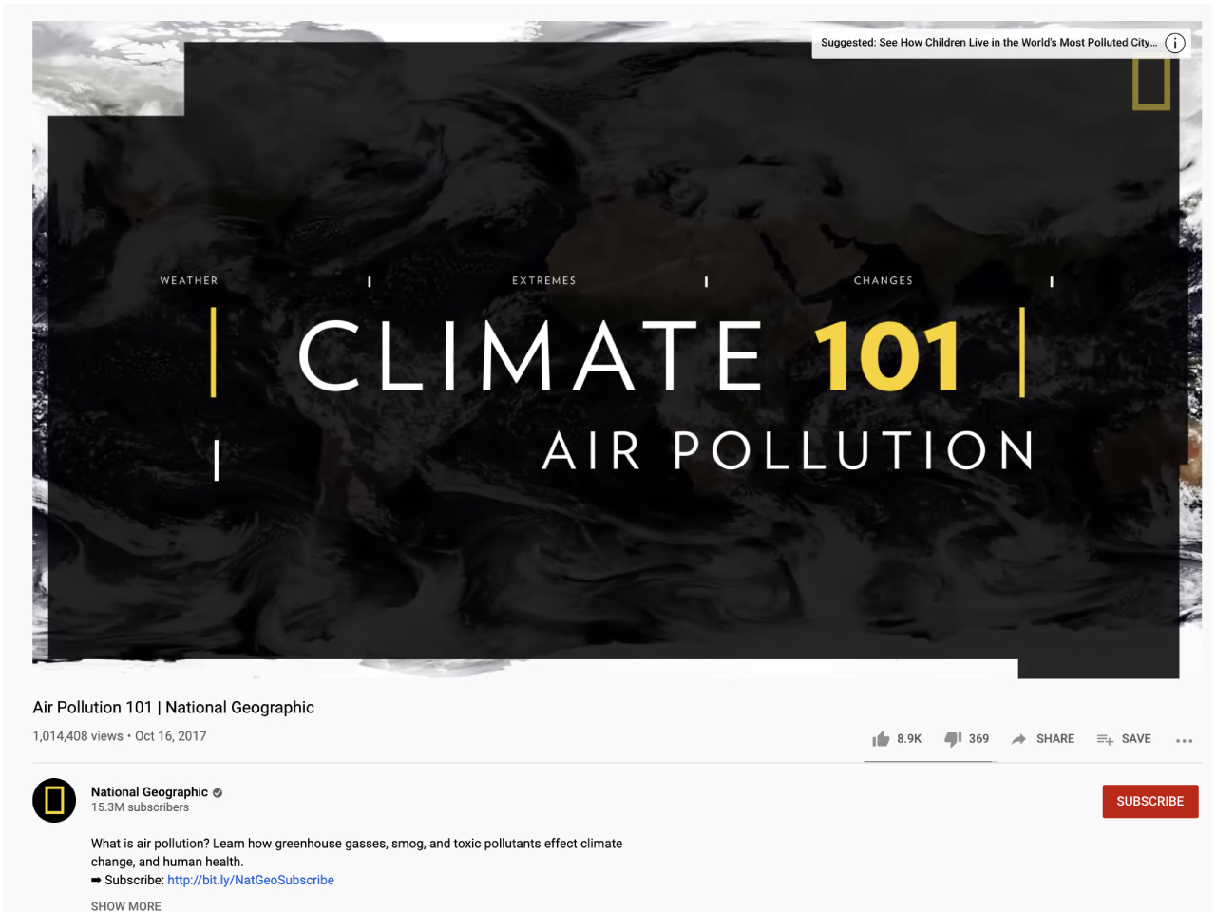This screenshot has height=912, width=1216.
Task: Click the info card icon on video
Action: pos(1175,43)
